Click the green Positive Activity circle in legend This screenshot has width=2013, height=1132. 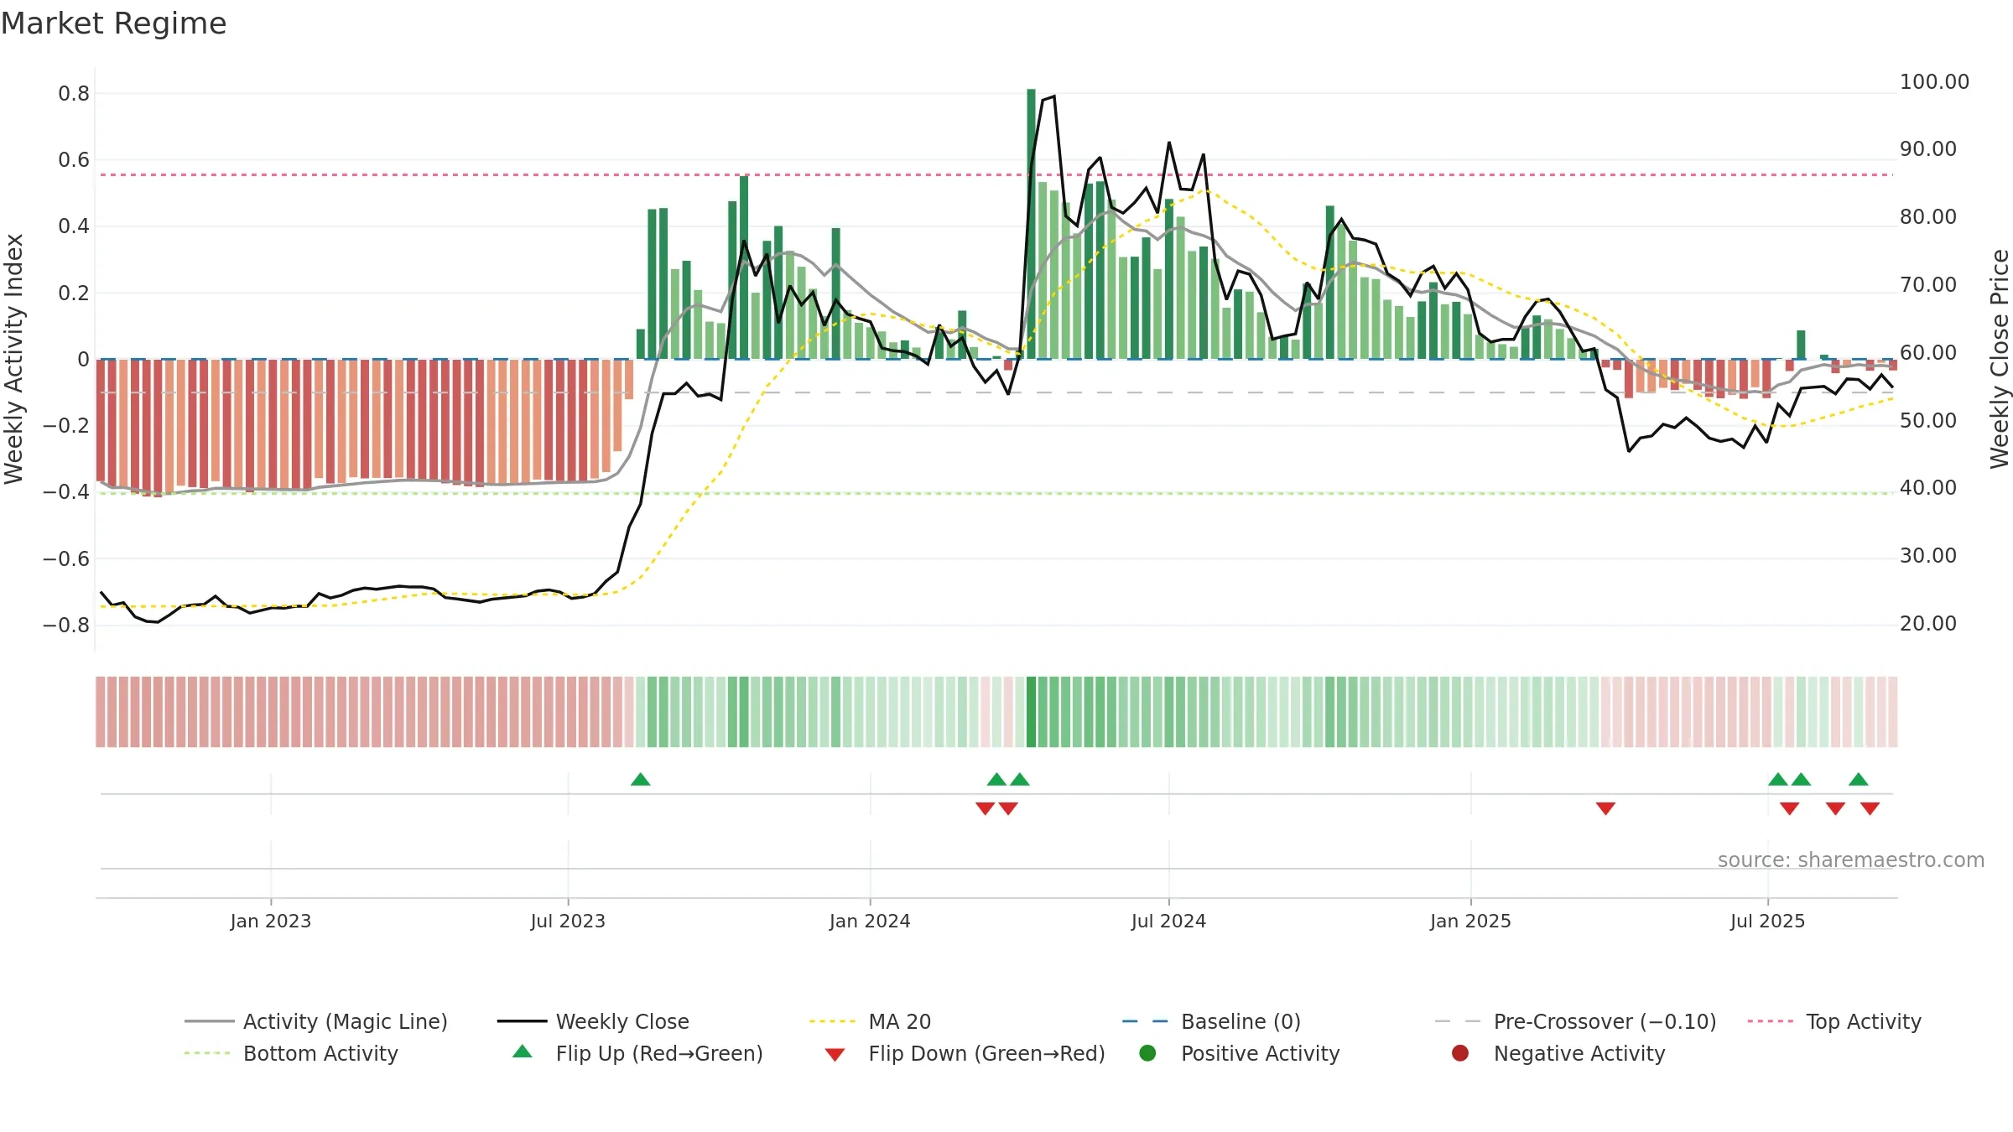click(1147, 1053)
